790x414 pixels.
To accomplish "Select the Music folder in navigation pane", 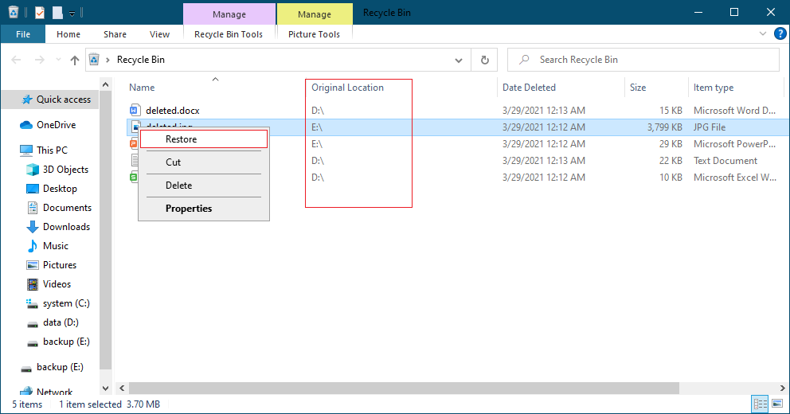I will 55,246.
